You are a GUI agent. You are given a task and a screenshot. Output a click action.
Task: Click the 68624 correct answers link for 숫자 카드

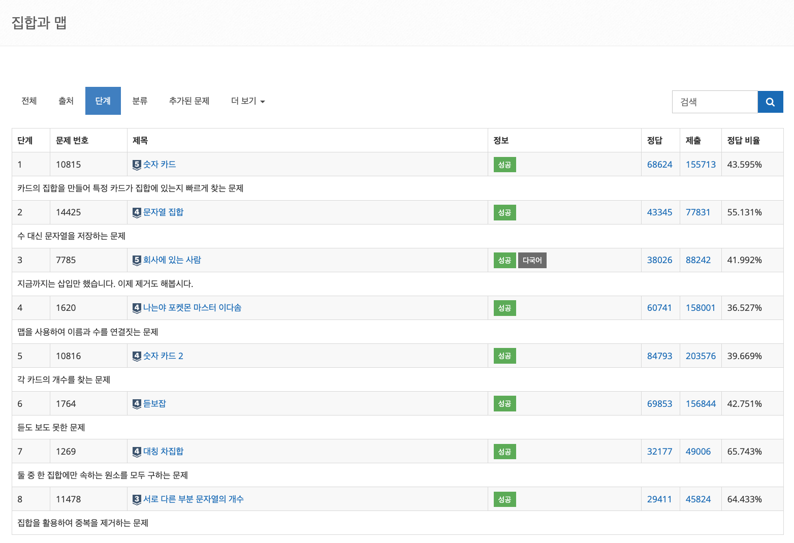click(x=659, y=164)
